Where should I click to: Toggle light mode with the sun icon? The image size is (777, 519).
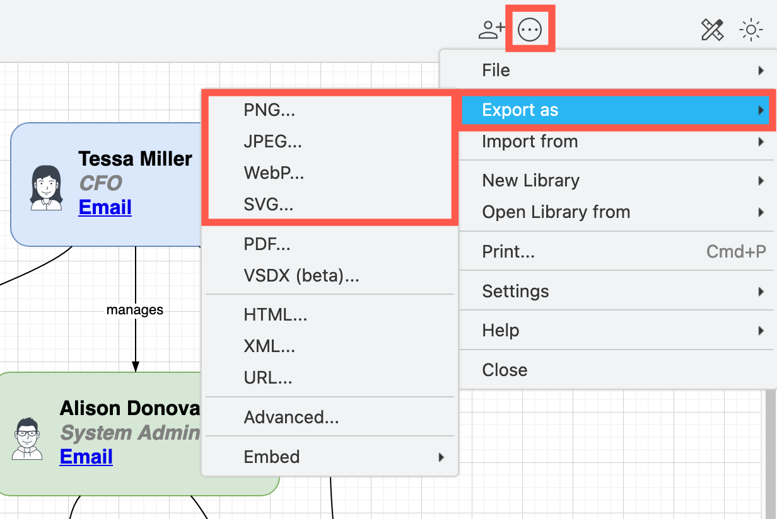tap(751, 29)
